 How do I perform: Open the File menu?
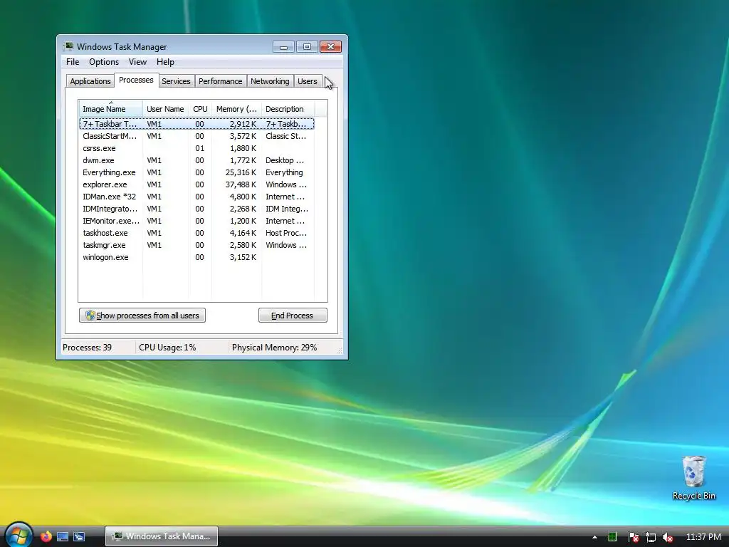pos(73,62)
